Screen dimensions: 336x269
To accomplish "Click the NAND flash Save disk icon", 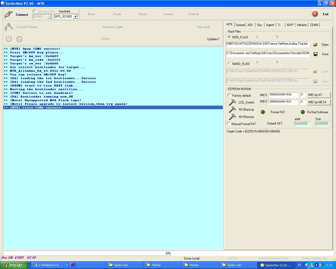I will pyautogui.click(x=316, y=81).
